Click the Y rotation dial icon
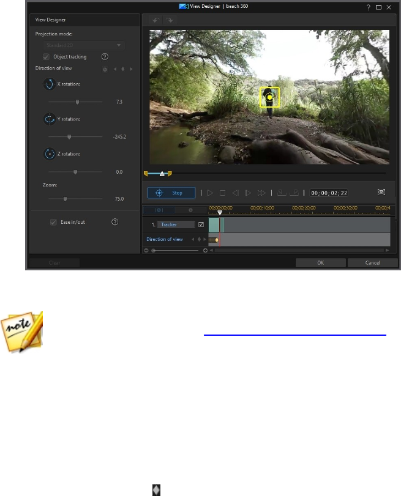This screenshot has width=401, height=496. click(x=50, y=119)
